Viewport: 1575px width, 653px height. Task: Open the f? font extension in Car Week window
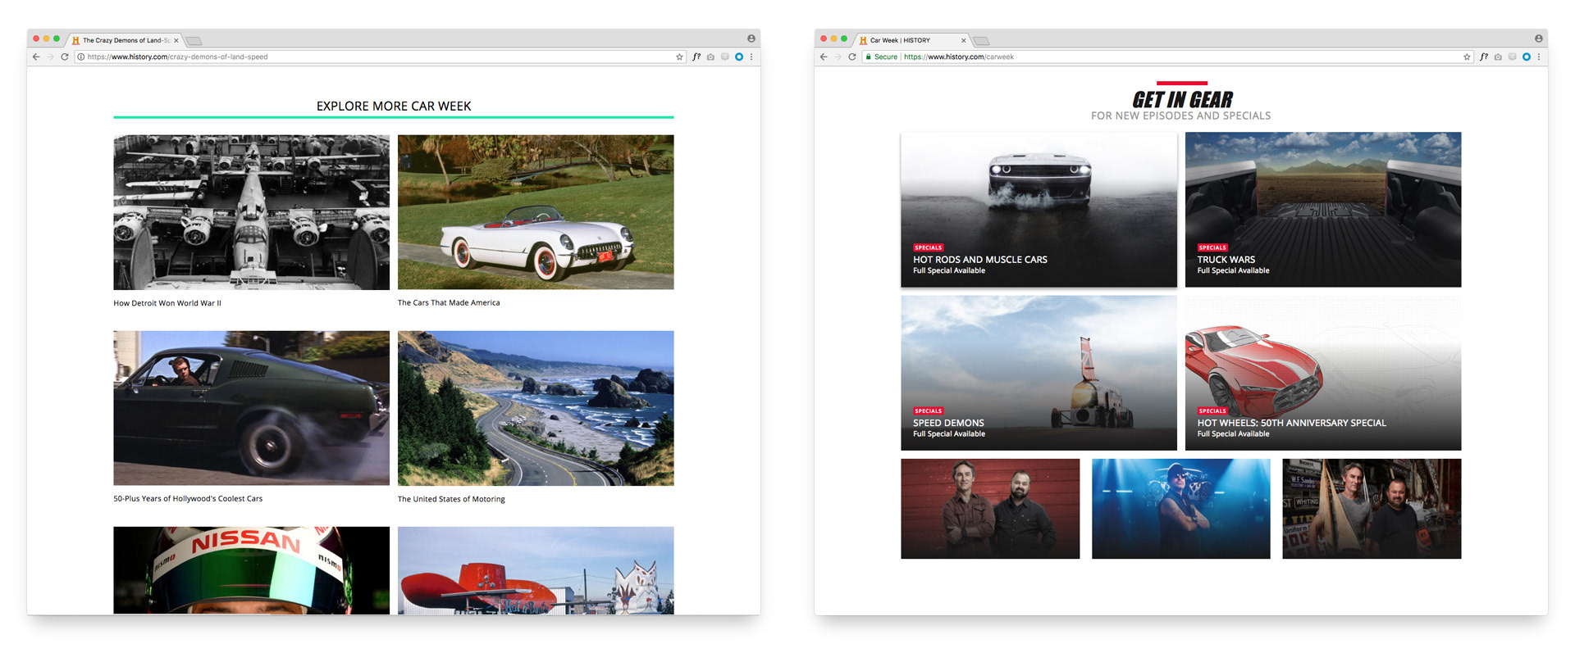click(x=1484, y=57)
